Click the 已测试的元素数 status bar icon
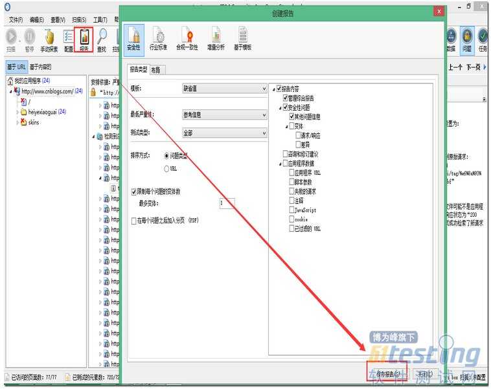Image resolution: width=491 pixels, height=389 pixels. tap(67, 377)
